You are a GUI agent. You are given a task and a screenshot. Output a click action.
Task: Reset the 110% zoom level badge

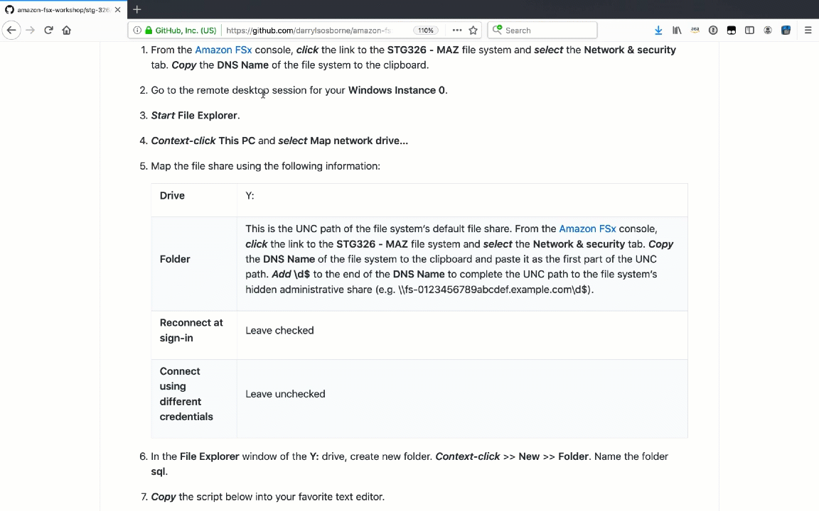pyautogui.click(x=426, y=31)
